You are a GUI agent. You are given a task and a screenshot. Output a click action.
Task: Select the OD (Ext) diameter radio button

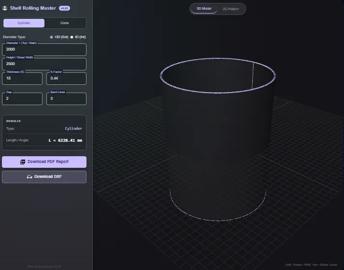[51, 37]
